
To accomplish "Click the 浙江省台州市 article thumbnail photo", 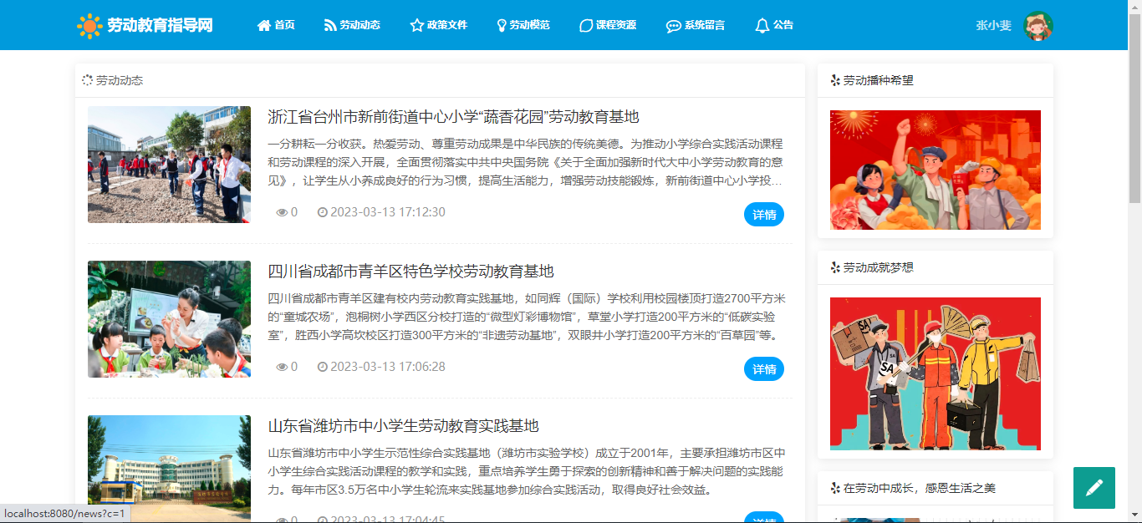I will tap(169, 165).
